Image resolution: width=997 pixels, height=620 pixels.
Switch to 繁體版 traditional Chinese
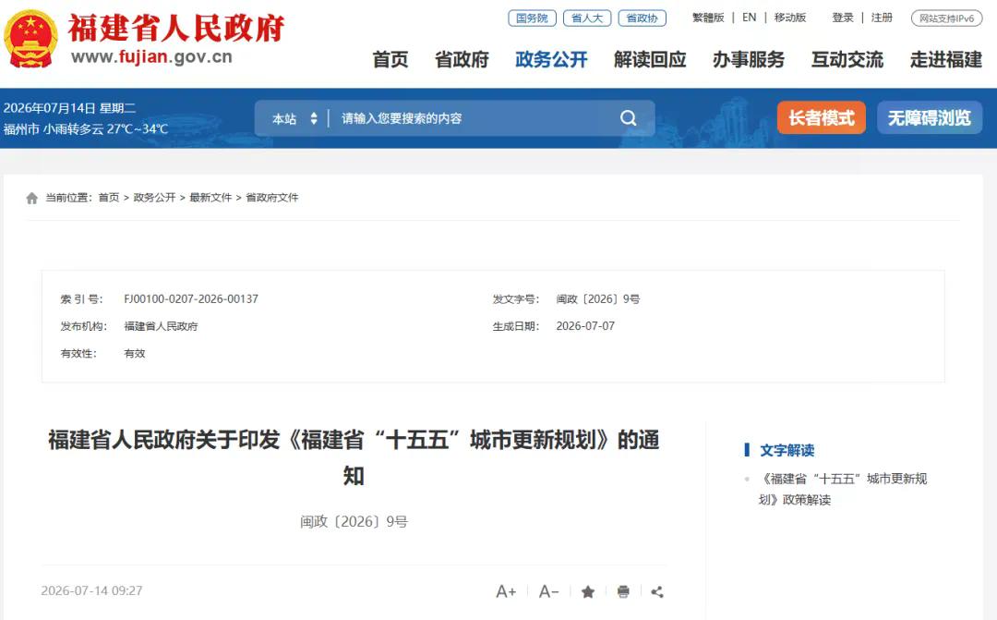(708, 18)
